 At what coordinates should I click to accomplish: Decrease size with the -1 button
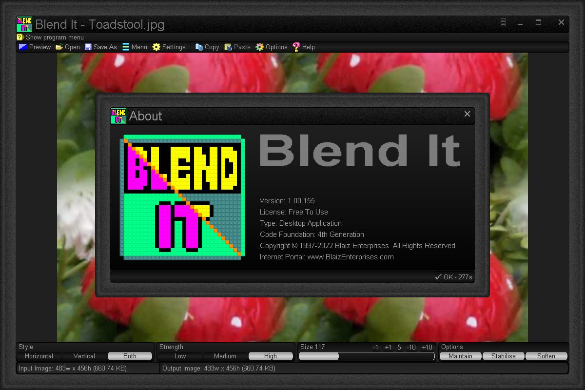(375, 347)
